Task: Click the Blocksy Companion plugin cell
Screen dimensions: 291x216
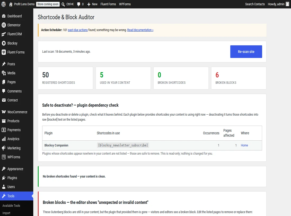Action: (56, 145)
